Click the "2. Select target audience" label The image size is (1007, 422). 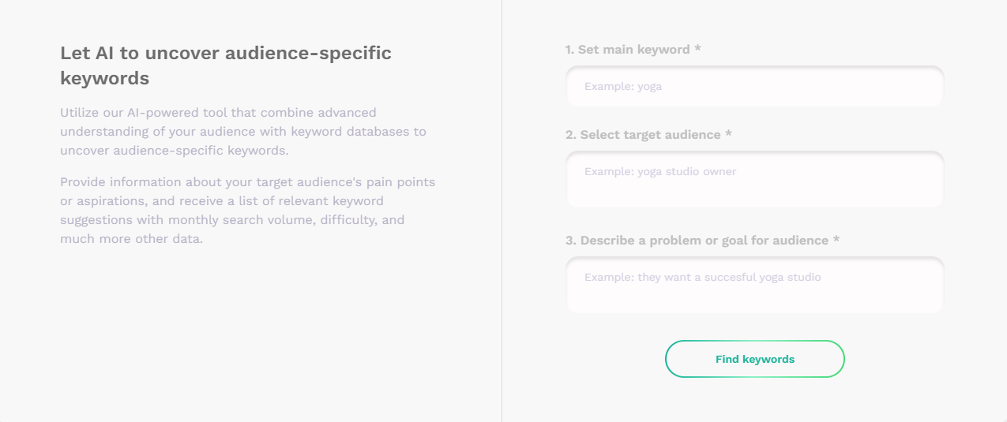(x=643, y=135)
